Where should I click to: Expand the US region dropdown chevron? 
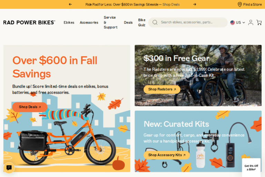pyautogui.click(x=244, y=22)
